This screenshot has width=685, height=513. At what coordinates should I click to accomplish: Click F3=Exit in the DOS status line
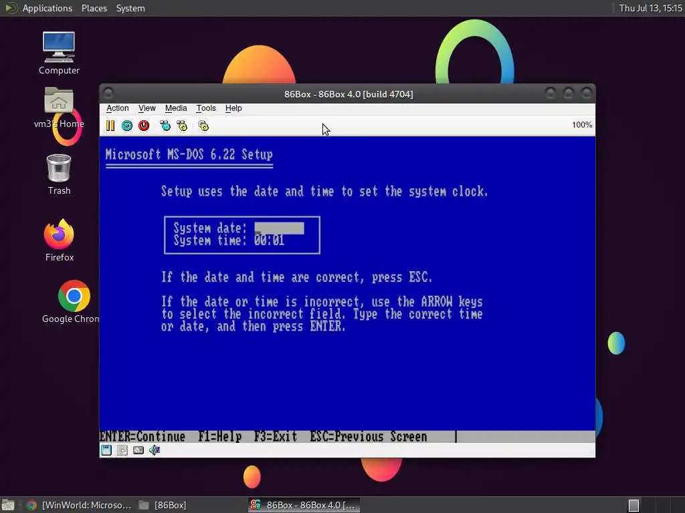point(275,437)
